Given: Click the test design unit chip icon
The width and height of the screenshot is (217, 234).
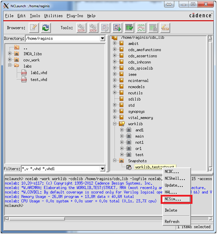Looking at the screenshot, I should 129,155.
